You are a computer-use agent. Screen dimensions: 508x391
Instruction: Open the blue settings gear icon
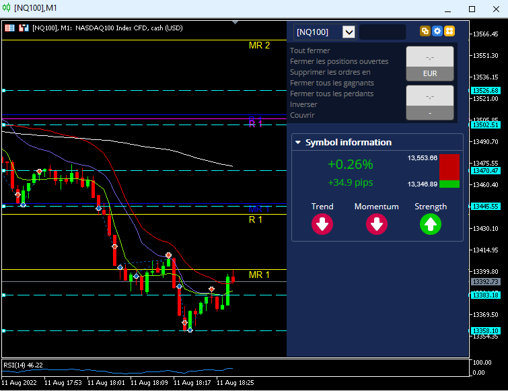tap(437, 31)
